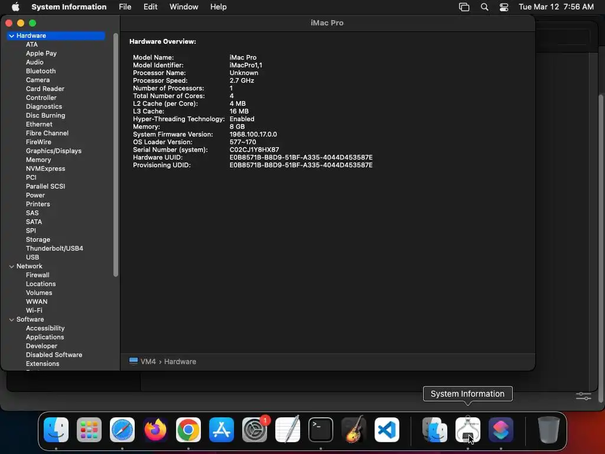Select Ethernet in the sidebar
The image size is (605, 454).
39,124
